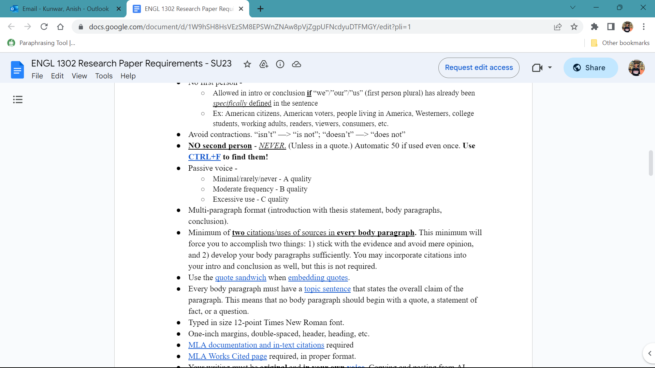Open document details info icon
The width and height of the screenshot is (655, 368).
(280, 64)
